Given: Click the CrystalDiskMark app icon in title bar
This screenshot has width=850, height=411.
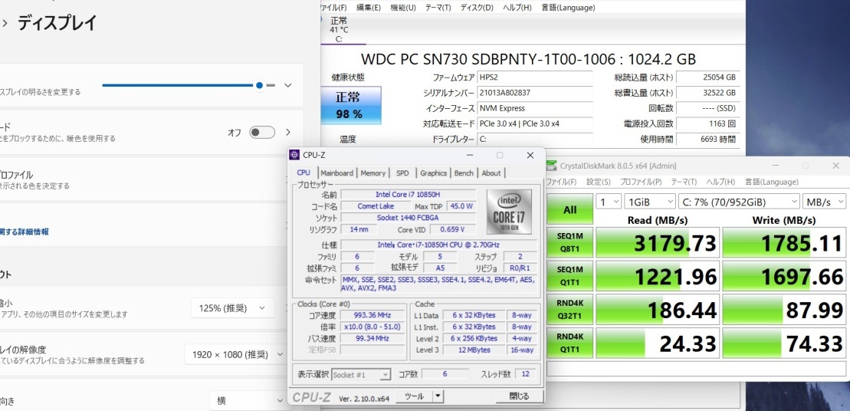Looking at the screenshot, I should (552, 166).
